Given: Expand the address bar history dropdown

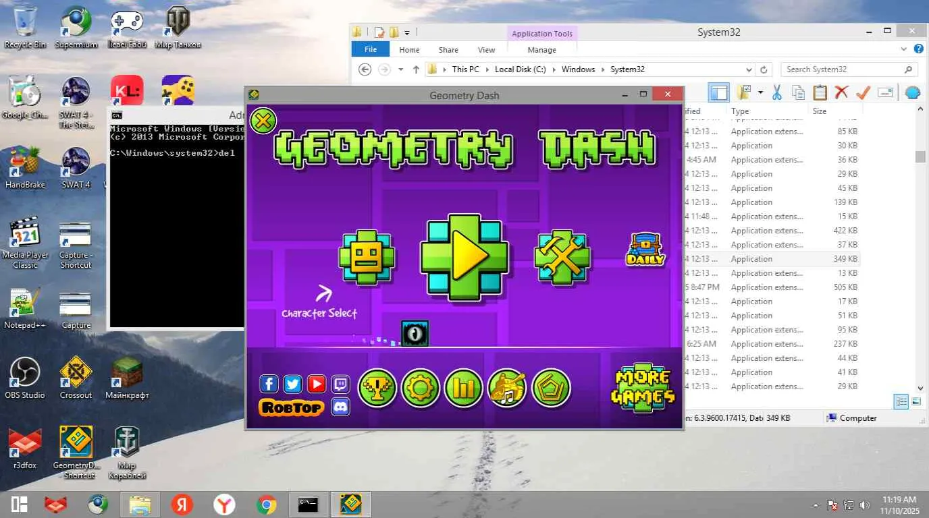Looking at the screenshot, I should (x=749, y=69).
